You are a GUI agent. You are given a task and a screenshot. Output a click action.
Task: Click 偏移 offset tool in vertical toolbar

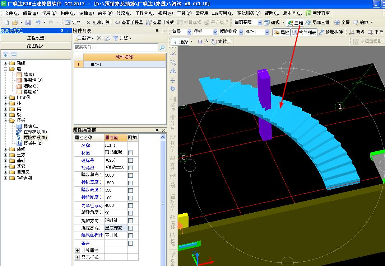(173, 222)
